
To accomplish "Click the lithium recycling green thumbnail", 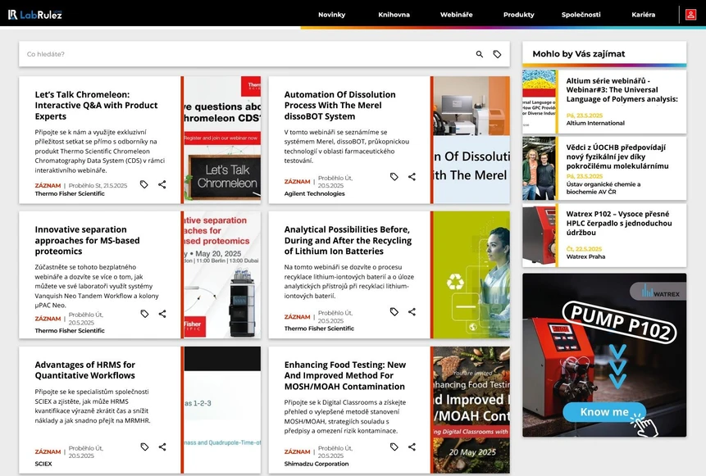I will (471, 275).
